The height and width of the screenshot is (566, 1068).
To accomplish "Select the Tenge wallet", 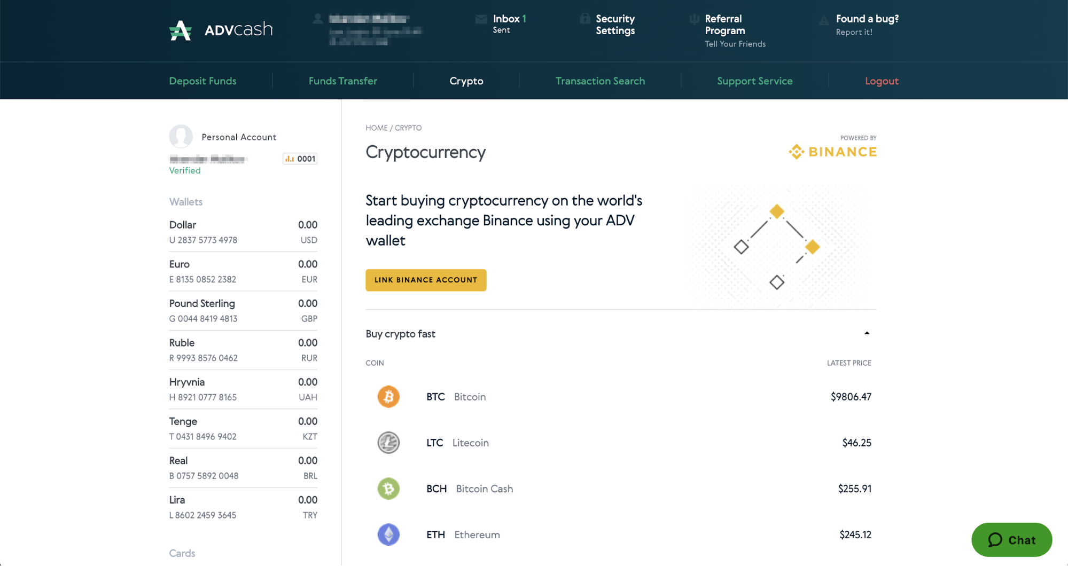I will 243,428.
